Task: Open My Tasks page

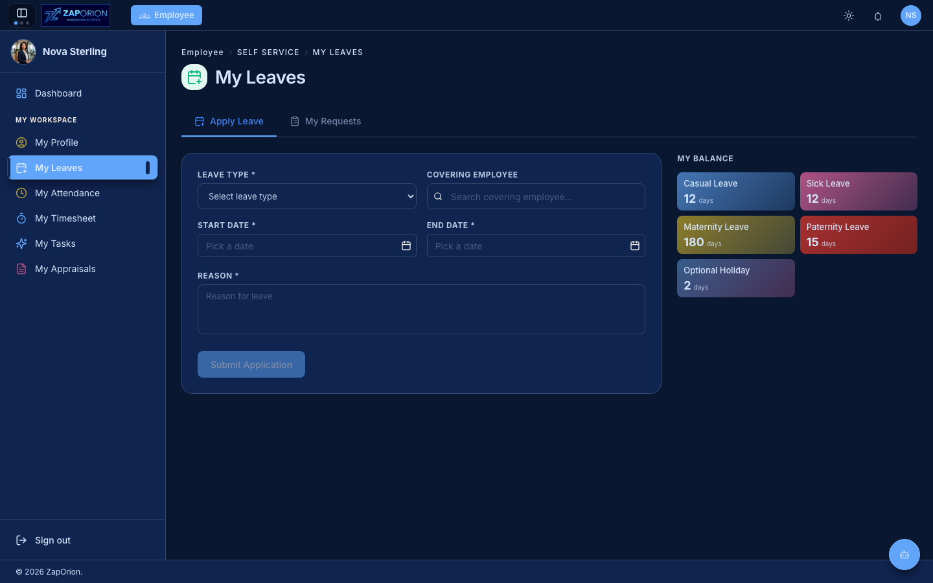Action: [x=83, y=244]
